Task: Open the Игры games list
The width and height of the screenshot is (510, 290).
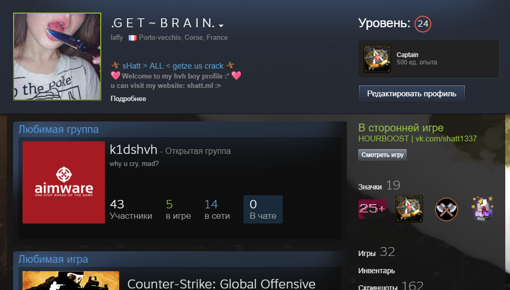Action: (x=367, y=253)
